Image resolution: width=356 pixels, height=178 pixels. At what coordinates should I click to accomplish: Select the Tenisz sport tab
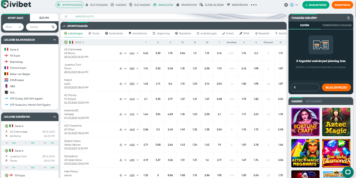(x=94, y=33)
